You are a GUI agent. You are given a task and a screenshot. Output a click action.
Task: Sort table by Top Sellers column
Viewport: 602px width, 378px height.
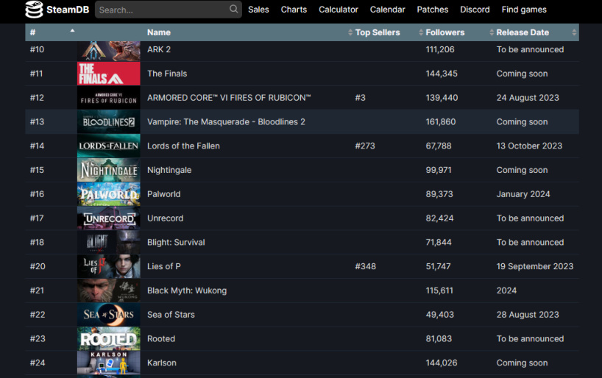pyautogui.click(x=378, y=32)
